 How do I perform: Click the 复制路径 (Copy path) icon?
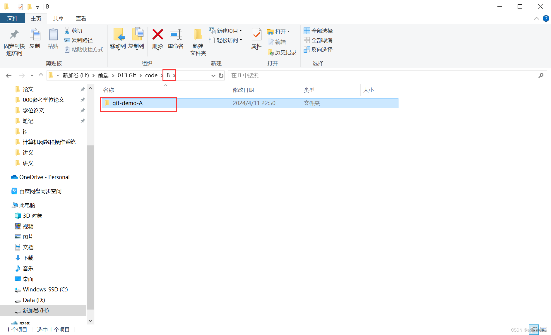67,40
